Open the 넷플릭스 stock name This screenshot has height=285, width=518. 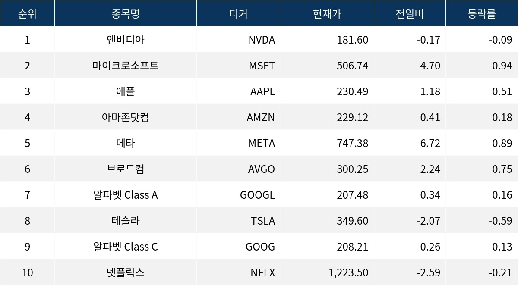[125, 272]
